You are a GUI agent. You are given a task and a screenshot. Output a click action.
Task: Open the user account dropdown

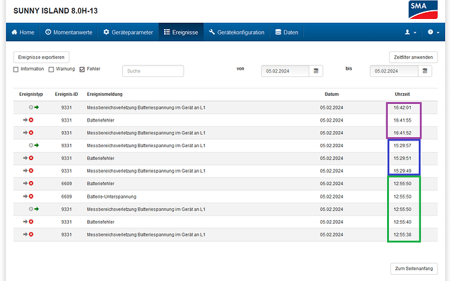[411, 32]
